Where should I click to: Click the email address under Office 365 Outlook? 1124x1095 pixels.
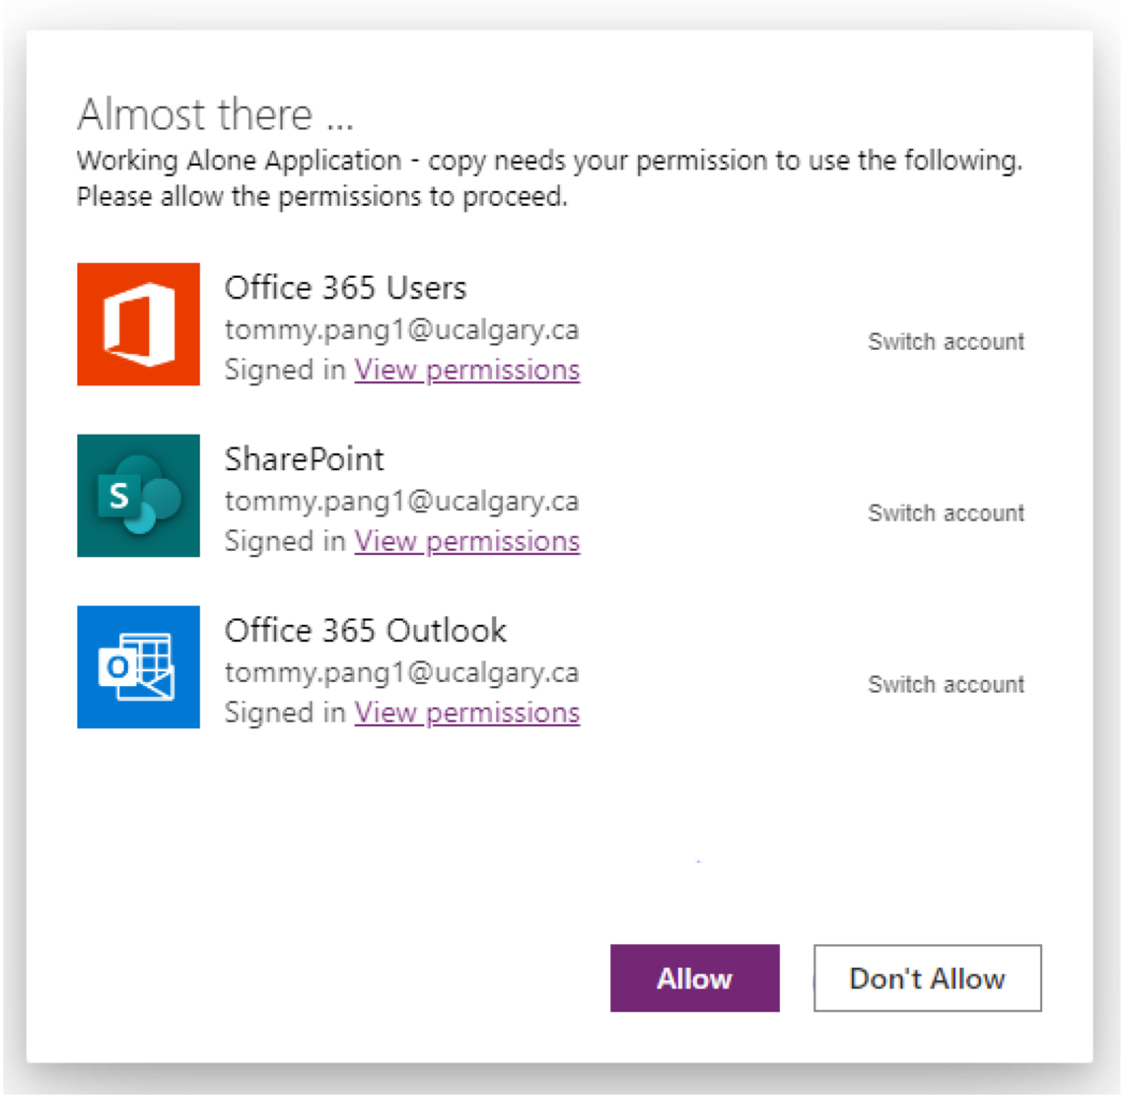[401, 672]
